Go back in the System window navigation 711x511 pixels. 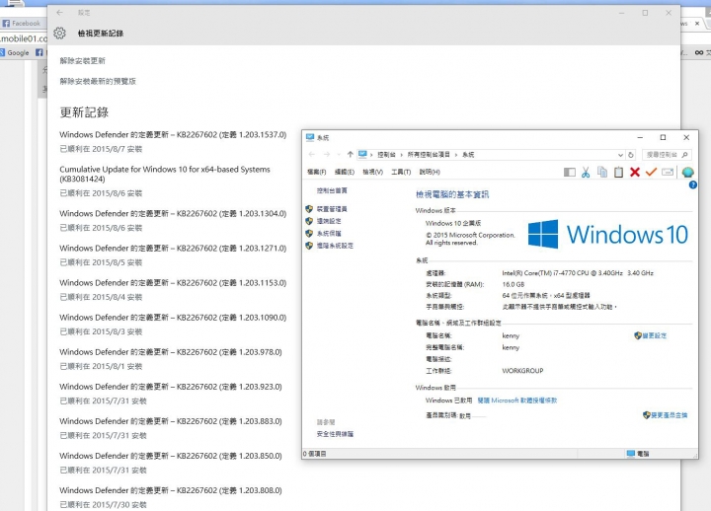311,155
